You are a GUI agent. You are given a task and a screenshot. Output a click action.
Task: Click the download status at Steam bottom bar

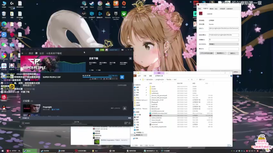76,123
